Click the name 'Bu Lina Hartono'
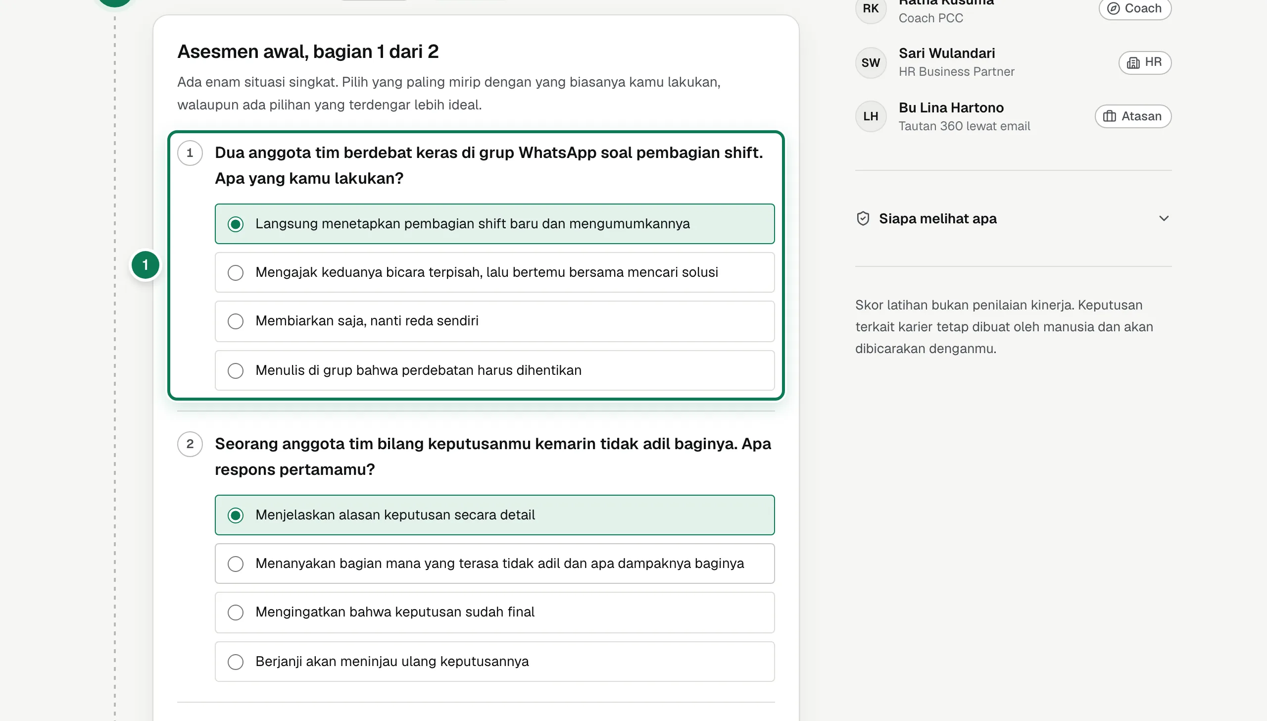Image resolution: width=1267 pixels, height=721 pixels. point(951,107)
